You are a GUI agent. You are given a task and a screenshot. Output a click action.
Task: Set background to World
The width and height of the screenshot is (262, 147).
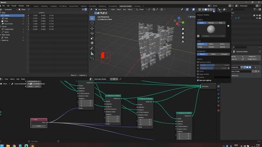(x=213, y=54)
